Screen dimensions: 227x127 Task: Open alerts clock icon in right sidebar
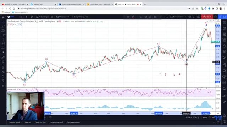(224, 28)
